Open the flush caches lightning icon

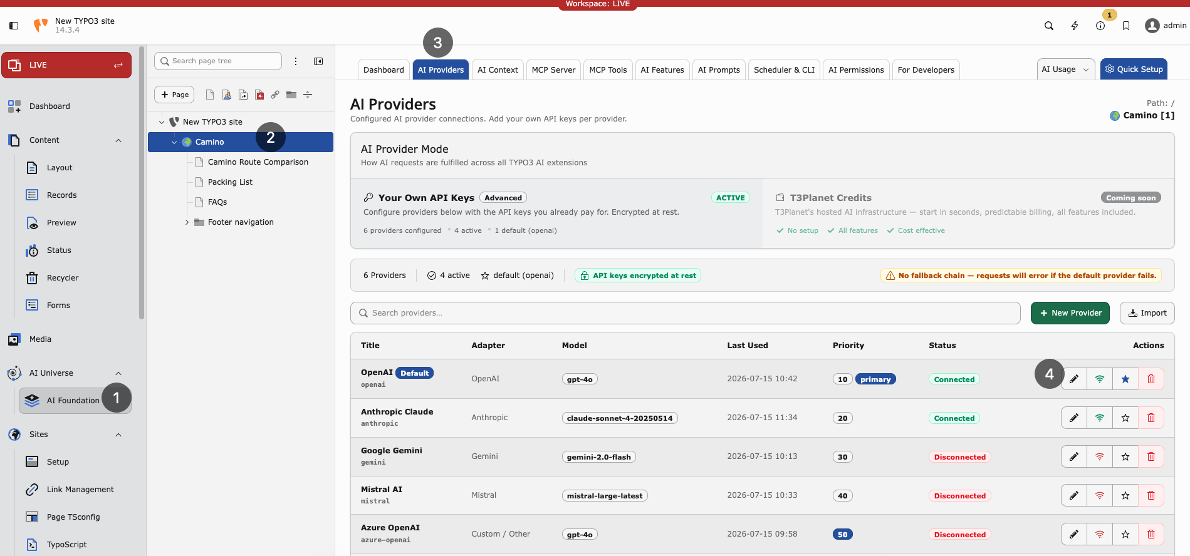click(x=1074, y=26)
